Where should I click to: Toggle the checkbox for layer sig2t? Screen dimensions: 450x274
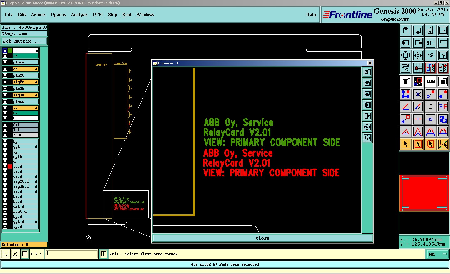click(5, 82)
